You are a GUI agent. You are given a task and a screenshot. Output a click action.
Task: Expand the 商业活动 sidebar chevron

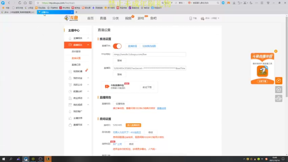88,98
